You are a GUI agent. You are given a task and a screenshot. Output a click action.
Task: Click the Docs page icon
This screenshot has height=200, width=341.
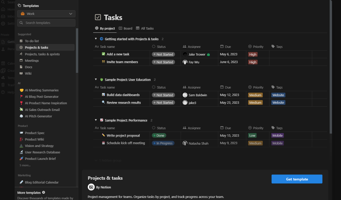21,67
